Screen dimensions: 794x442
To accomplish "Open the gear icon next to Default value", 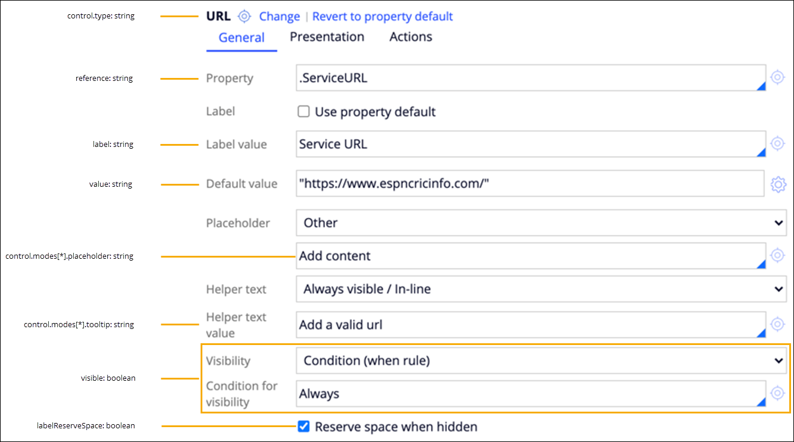I will 778,184.
